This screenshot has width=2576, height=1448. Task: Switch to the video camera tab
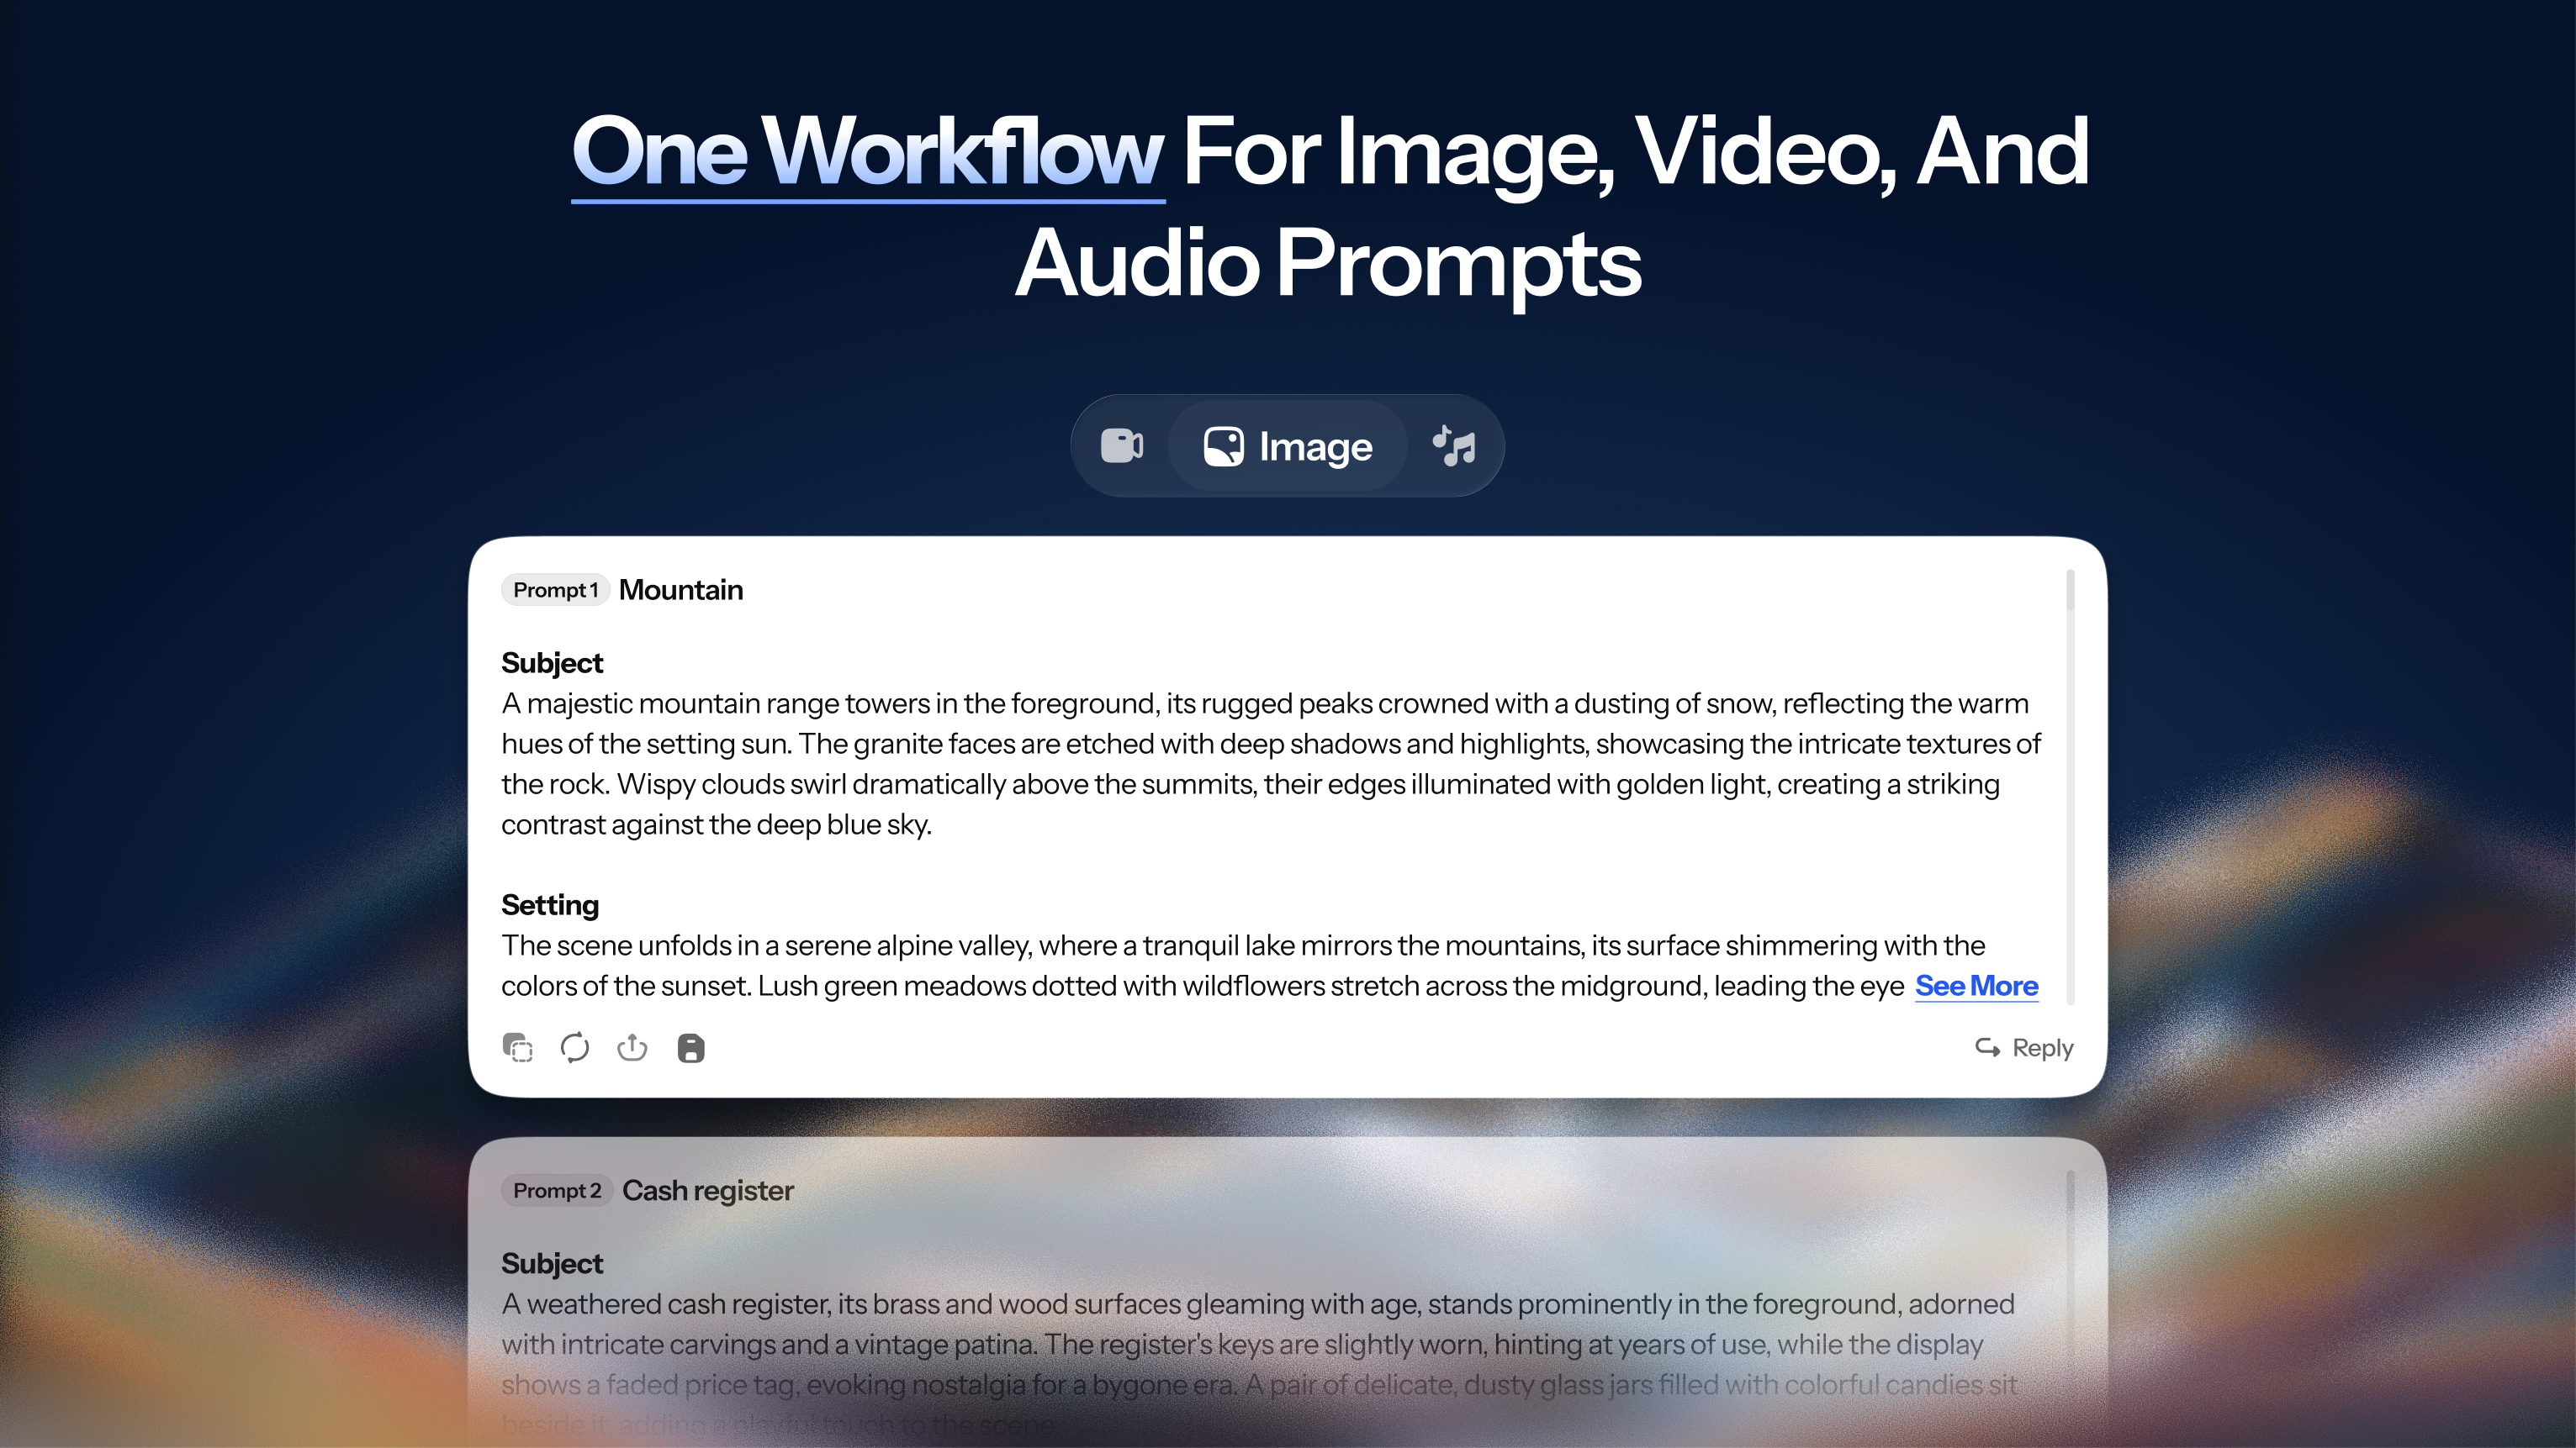(x=1122, y=445)
